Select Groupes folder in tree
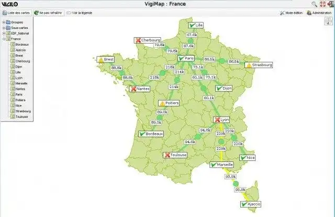335x217 pixels. point(15,22)
